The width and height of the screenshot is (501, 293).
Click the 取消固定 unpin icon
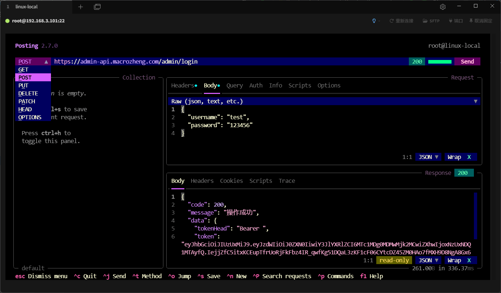[471, 21]
